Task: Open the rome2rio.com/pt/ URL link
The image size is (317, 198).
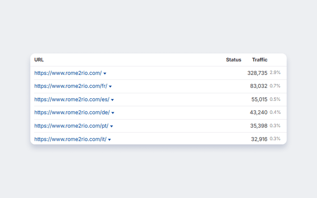Action: 71,126
